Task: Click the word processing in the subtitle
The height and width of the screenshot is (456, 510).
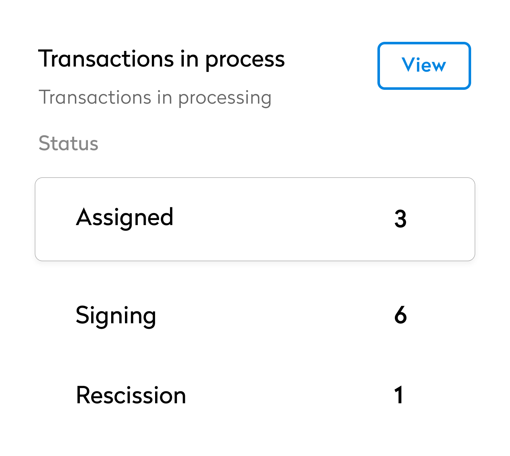Action: [x=225, y=99]
